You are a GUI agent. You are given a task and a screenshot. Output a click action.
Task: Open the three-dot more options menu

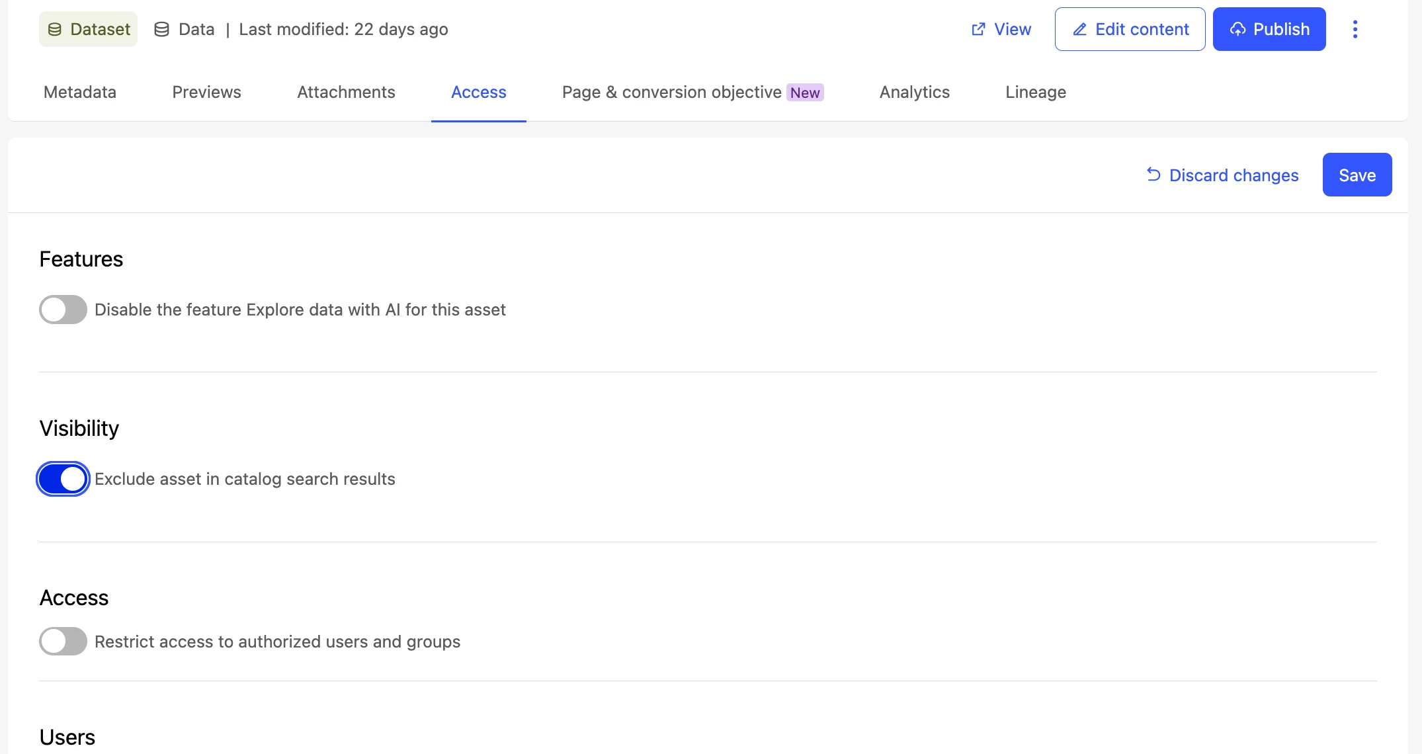1355,30
